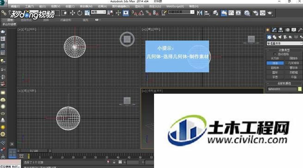Click the 平面 plane button
303x168 pixels.
(x=294, y=77)
